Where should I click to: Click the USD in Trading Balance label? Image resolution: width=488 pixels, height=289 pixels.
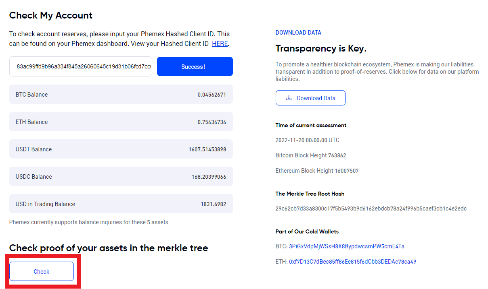[x=45, y=204]
